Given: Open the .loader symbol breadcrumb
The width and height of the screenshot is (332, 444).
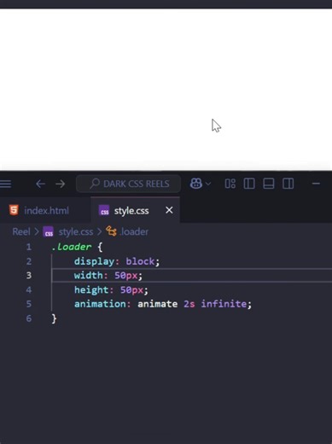Looking at the screenshot, I should (x=134, y=231).
